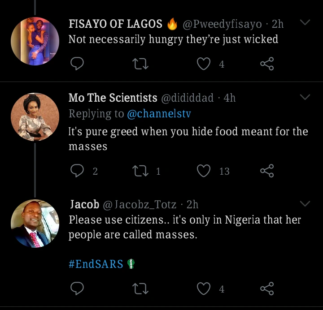
Task: Click Jacob's display name
Action: coord(84,205)
